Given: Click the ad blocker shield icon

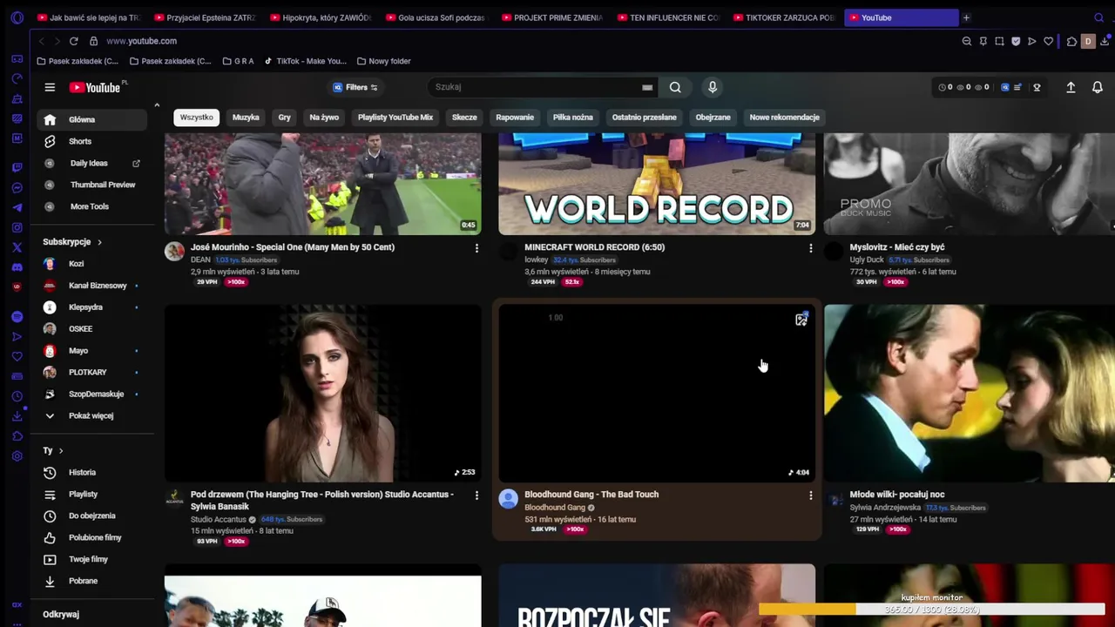Looking at the screenshot, I should click(x=1016, y=41).
